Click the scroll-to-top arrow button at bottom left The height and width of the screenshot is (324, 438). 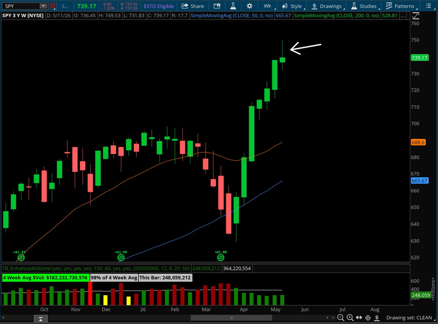pyautogui.click(x=41, y=319)
